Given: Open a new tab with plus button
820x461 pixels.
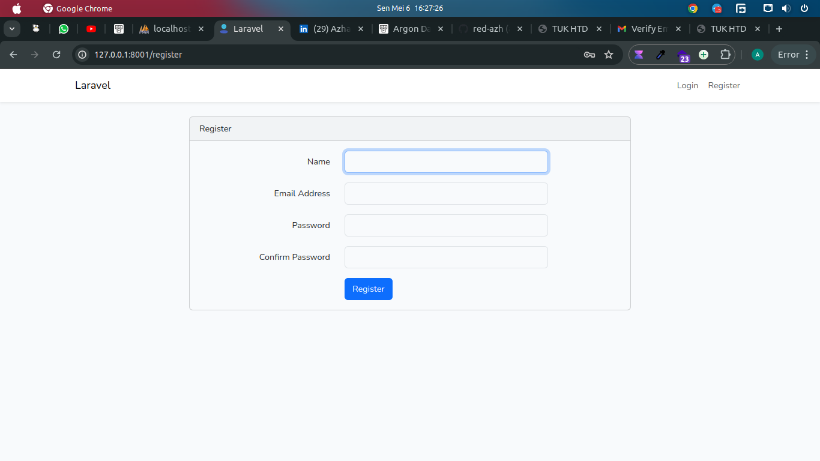Looking at the screenshot, I should [779, 29].
